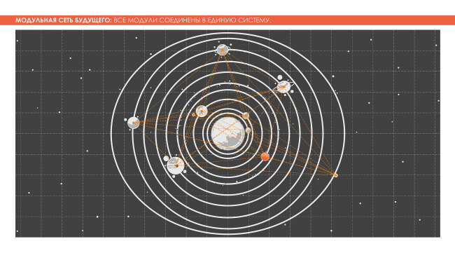Select the ringed planet at upper right
455x253 pixels.
pyautogui.click(x=283, y=87)
